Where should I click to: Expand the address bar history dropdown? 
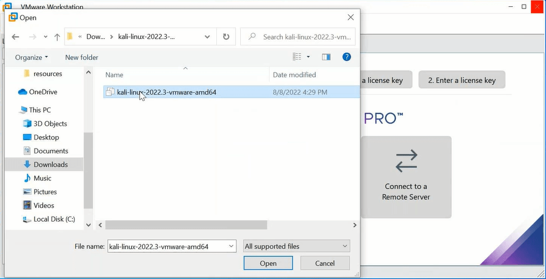(x=207, y=37)
